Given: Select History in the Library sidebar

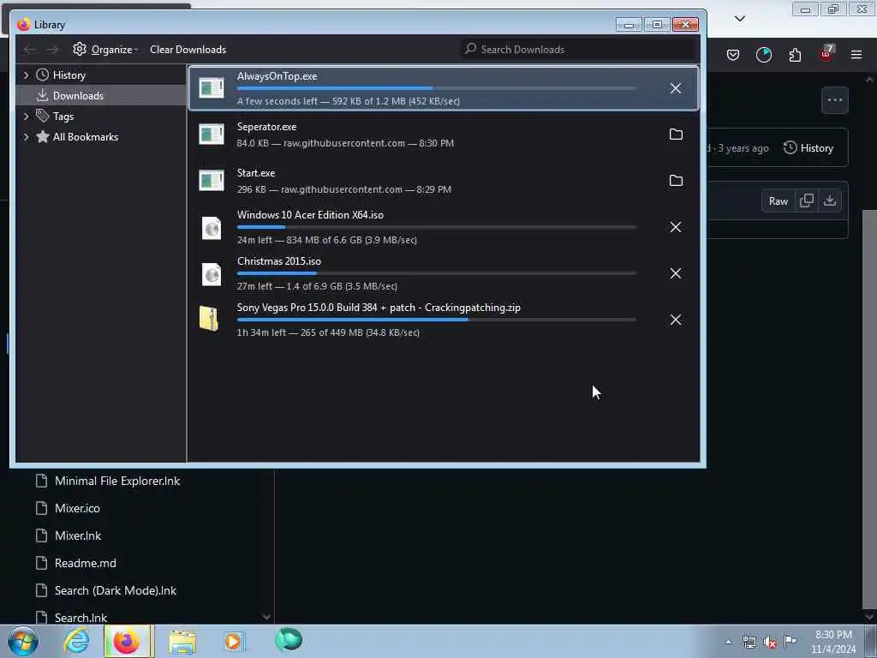Looking at the screenshot, I should [69, 75].
